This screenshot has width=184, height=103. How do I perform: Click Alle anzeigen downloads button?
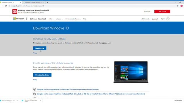[178, 100]
